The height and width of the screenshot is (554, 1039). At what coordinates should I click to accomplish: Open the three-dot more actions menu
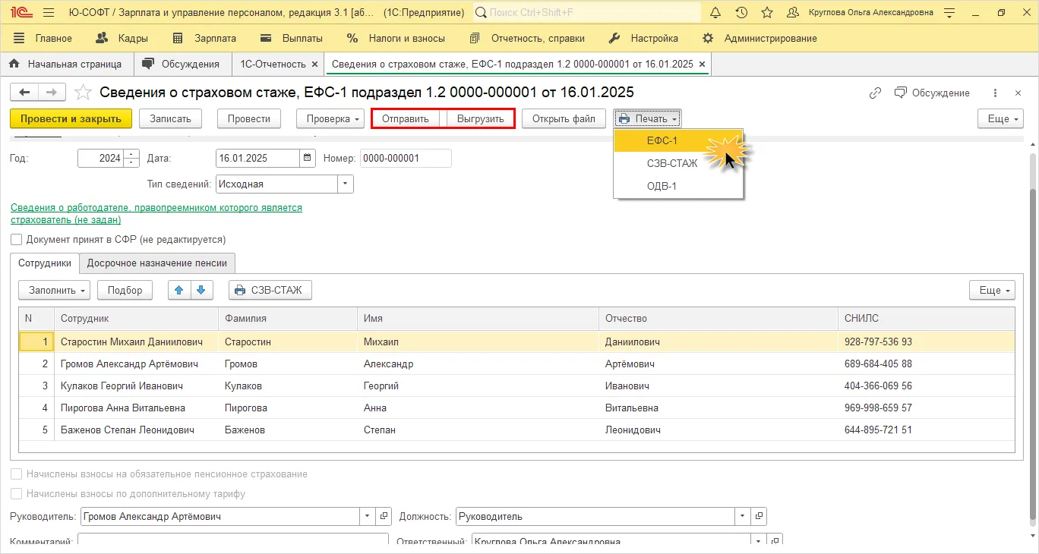(x=996, y=93)
